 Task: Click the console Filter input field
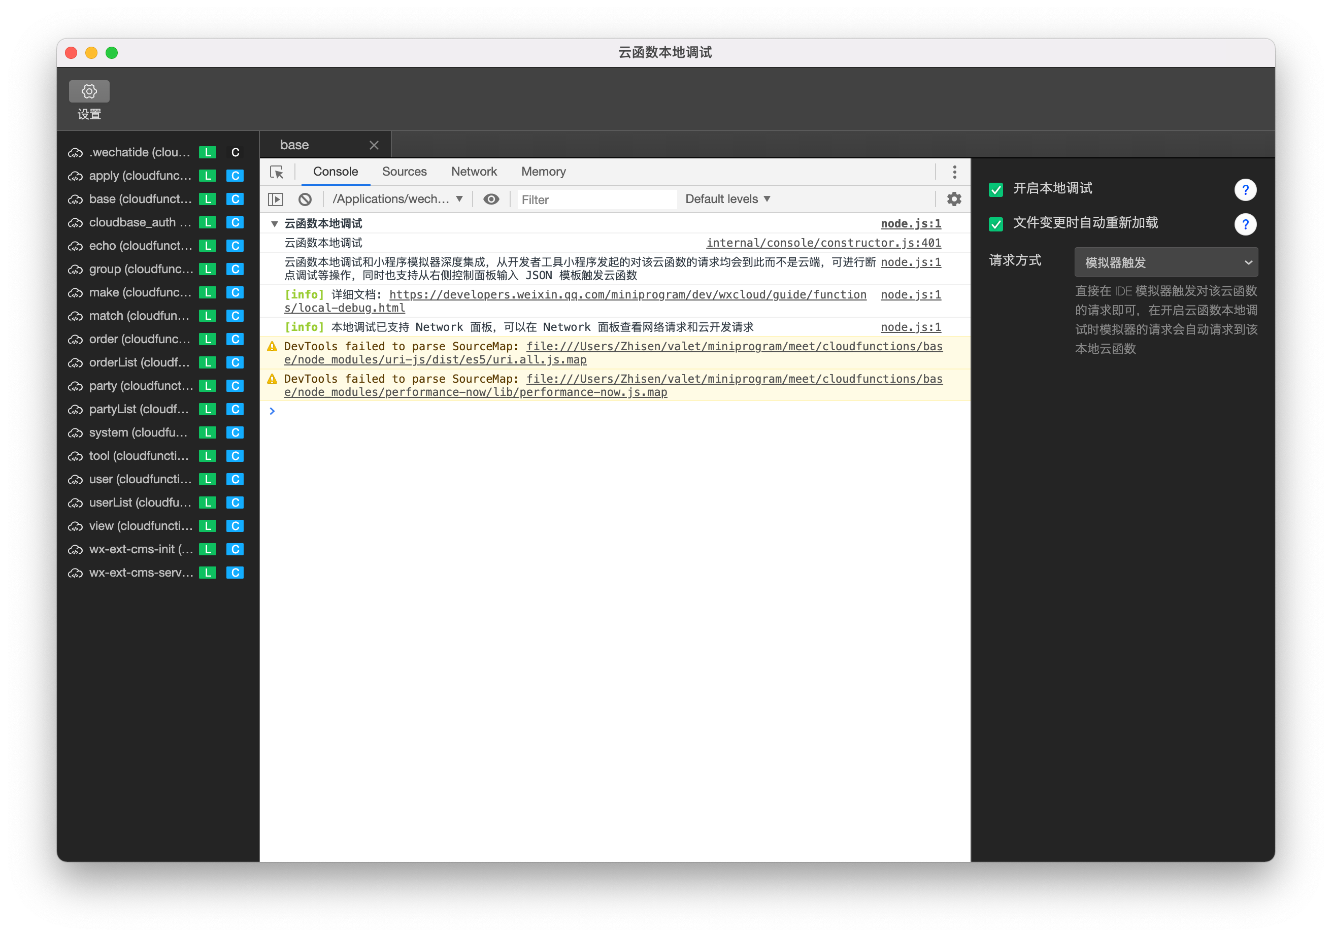tap(596, 199)
